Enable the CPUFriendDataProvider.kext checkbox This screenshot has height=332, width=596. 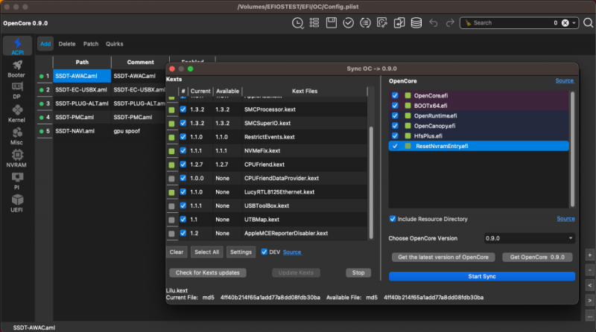(183, 178)
